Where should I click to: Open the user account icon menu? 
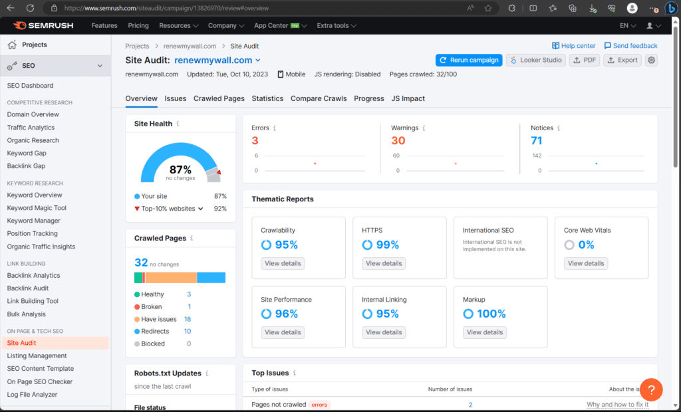click(x=653, y=26)
